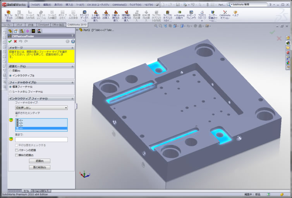Collapse the メッセージ section
The width and height of the screenshot is (292, 198).
(x=72, y=47)
